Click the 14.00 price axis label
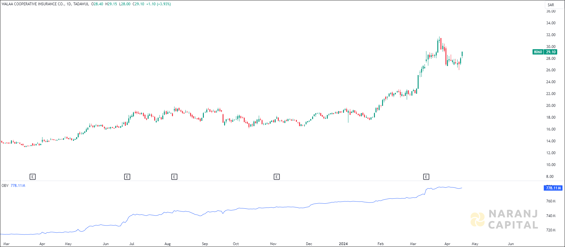This screenshot has width=565, height=247. click(551, 141)
